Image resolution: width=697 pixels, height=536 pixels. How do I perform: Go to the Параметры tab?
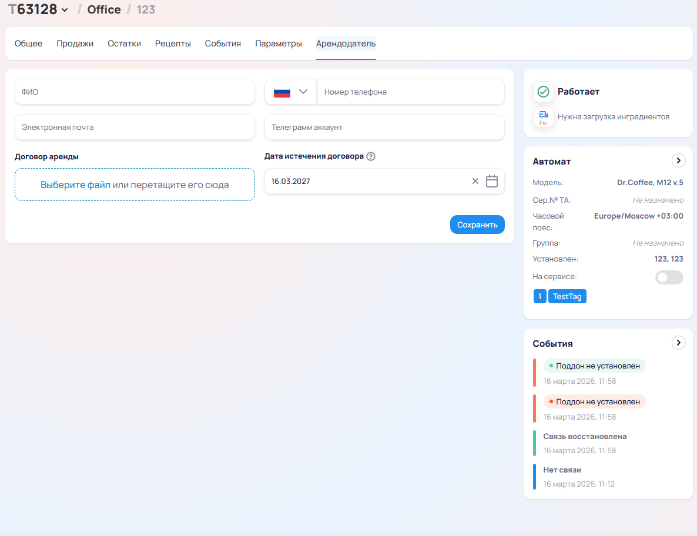(278, 43)
